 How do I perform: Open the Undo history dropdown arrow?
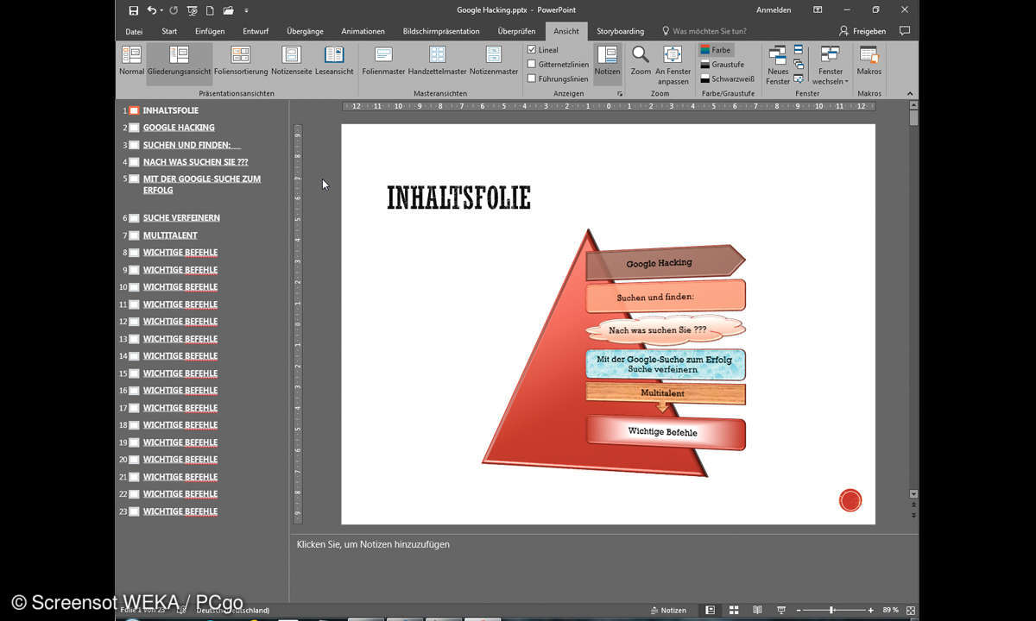click(161, 10)
